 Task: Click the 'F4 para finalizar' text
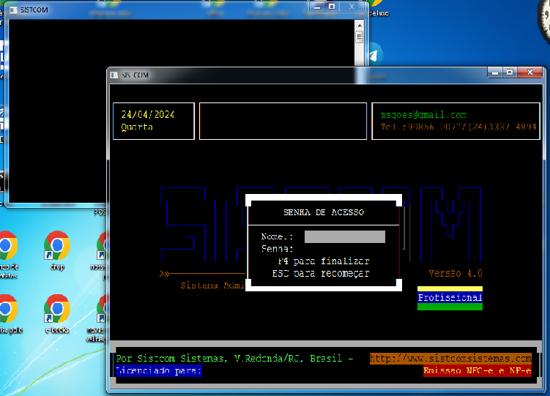[x=323, y=261]
